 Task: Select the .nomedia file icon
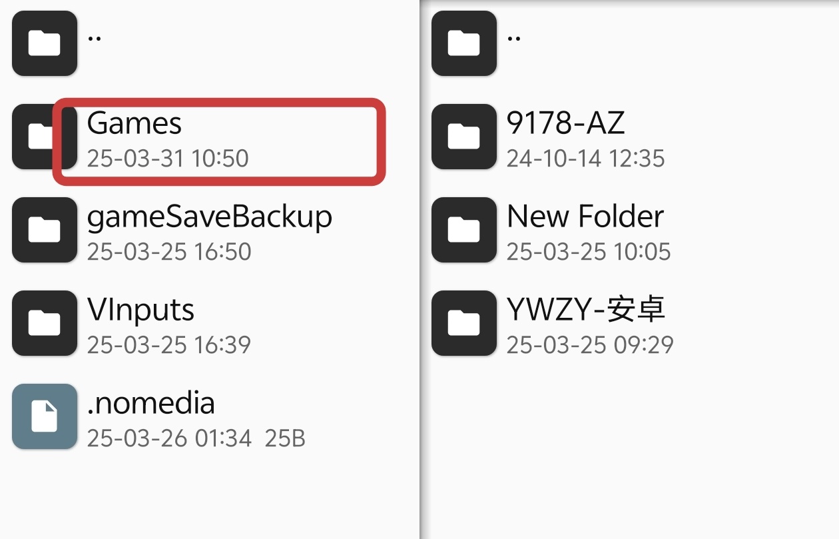[45, 416]
